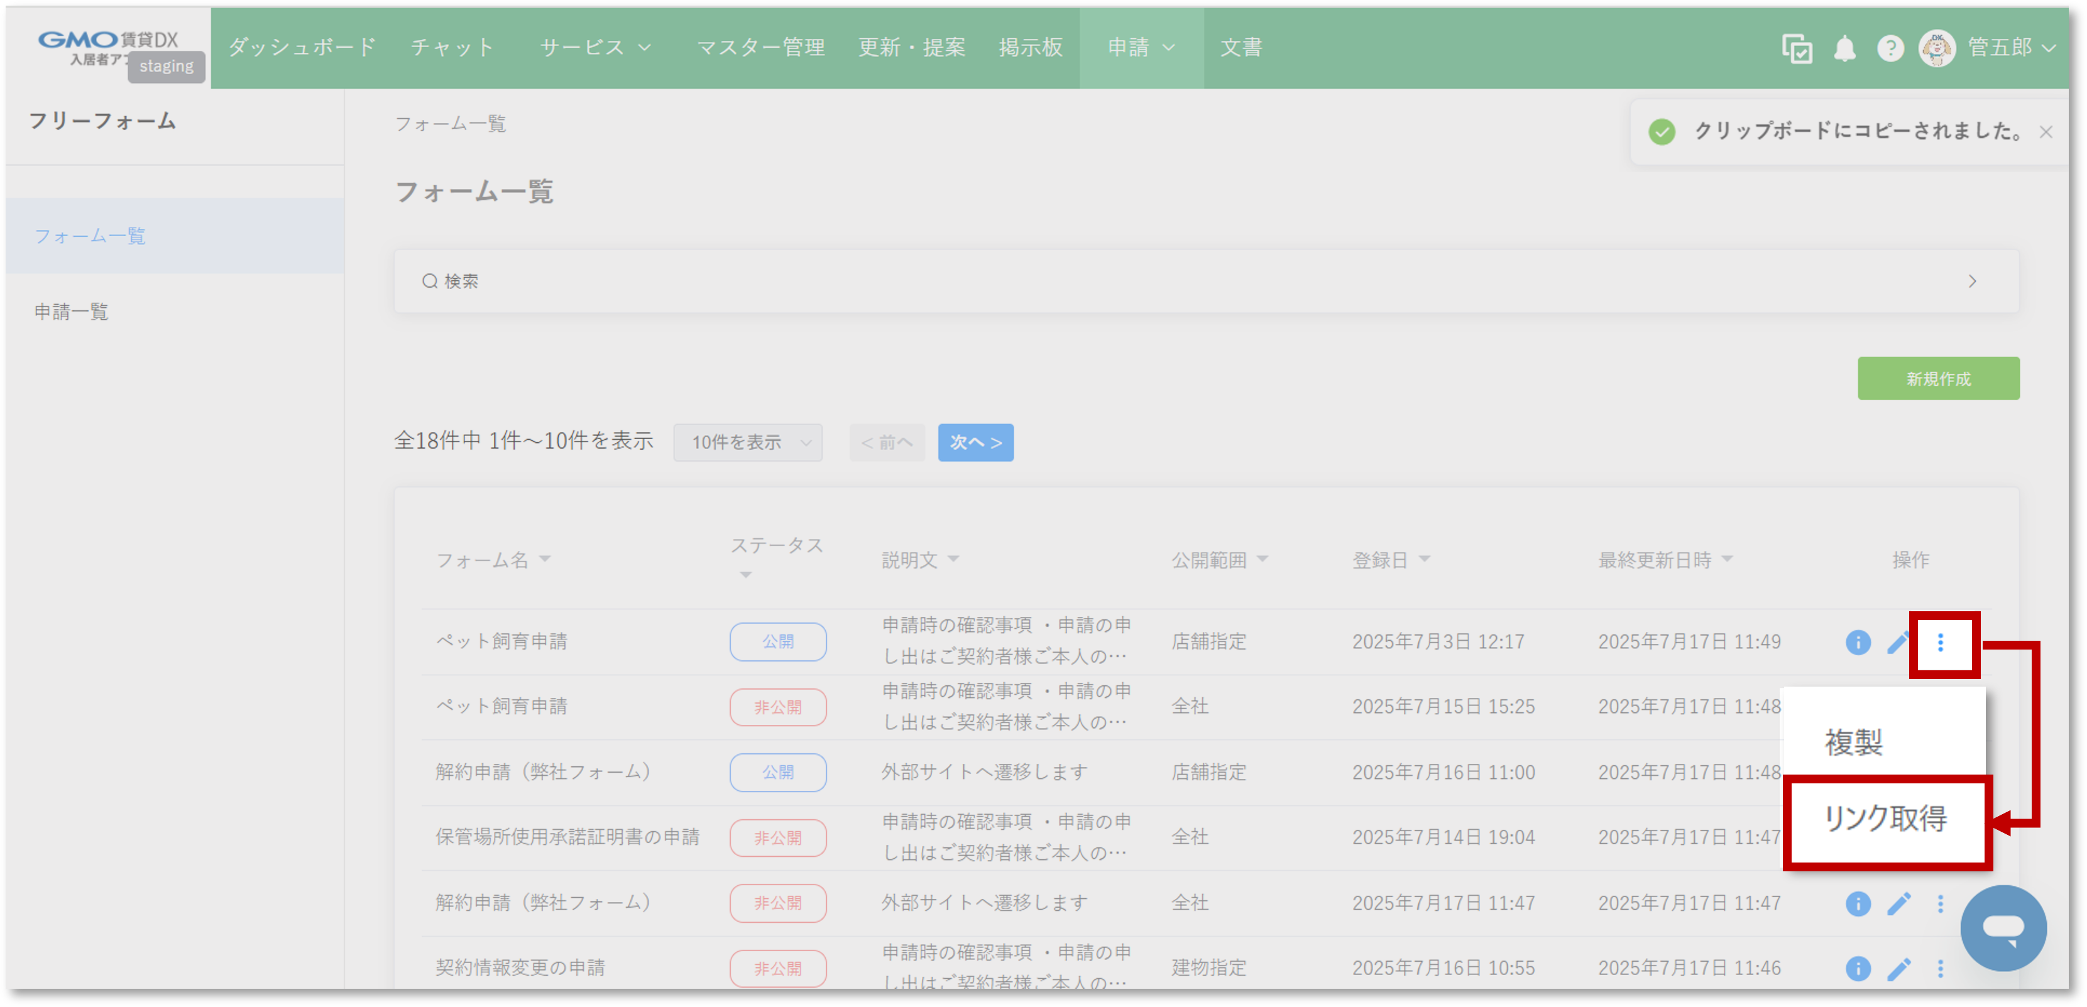Image resolution: width=2087 pixels, height=1007 pixels.
Task: Expand the 申請 navigation chevron
Action: (1168, 48)
